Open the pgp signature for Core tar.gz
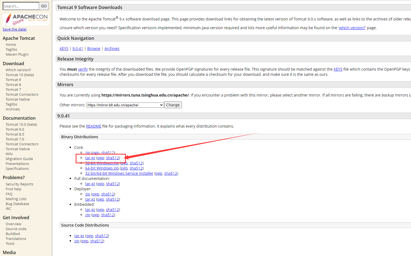Viewport: 411px width, 256px height. click(x=101, y=158)
